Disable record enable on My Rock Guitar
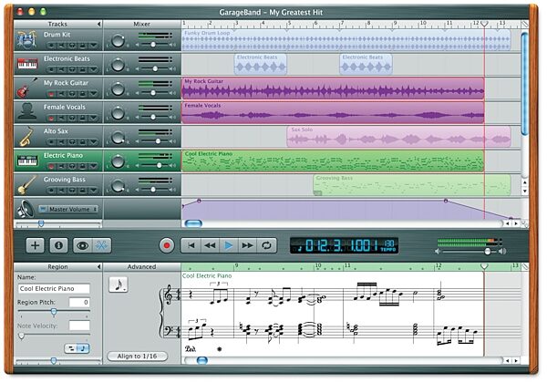Screen dimensions: 547x383 tap(51, 94)
